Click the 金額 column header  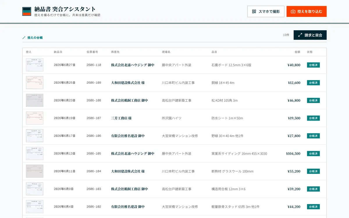(297, 52)
